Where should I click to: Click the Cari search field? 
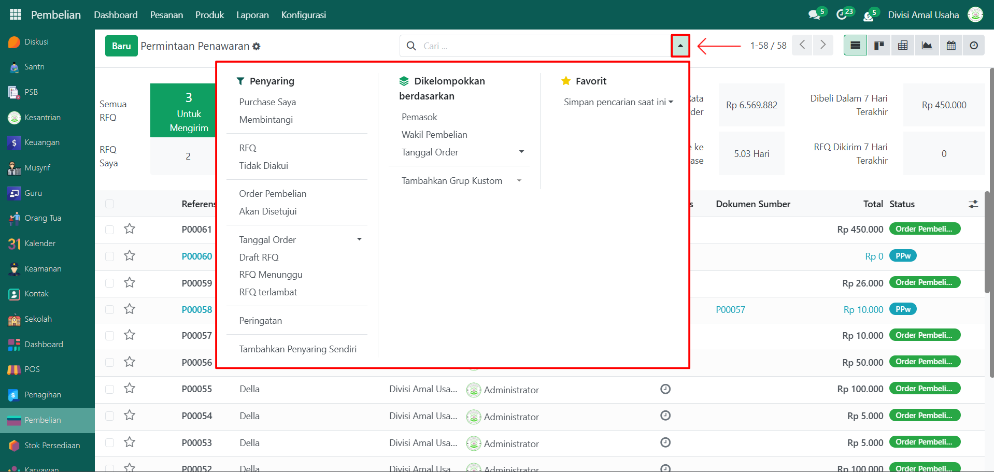coord(544,46)
